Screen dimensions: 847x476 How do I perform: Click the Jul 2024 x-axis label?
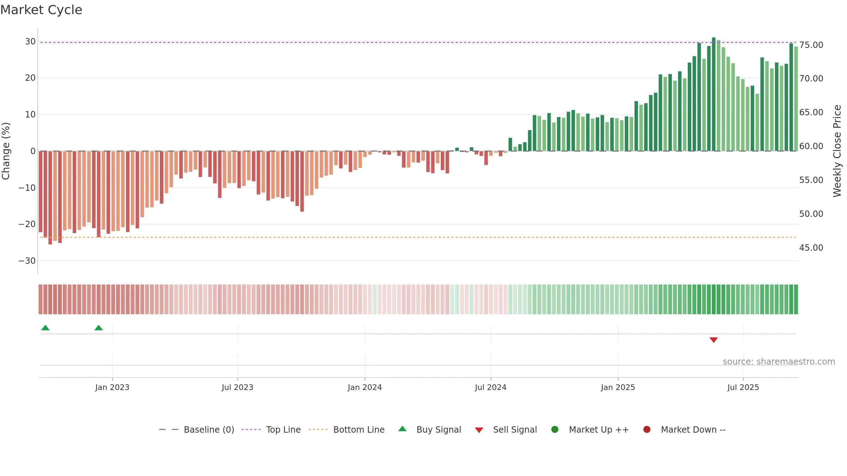491,387
